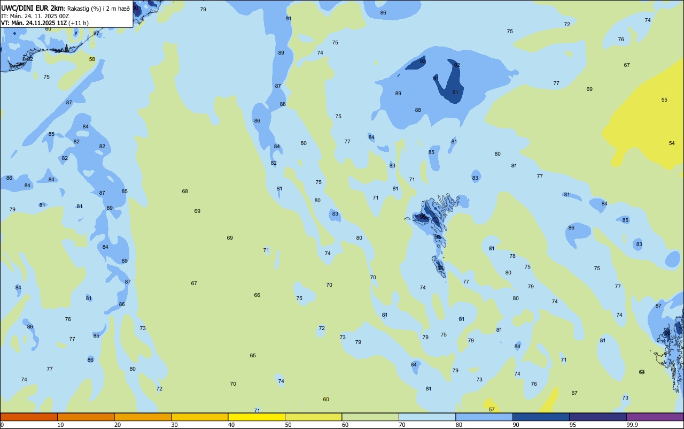
Task: Click the navy 95–99.9 legend swatch
Action: tap(598, 417)
